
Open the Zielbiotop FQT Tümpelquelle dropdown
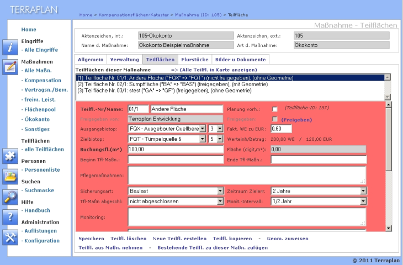[167, 139]
